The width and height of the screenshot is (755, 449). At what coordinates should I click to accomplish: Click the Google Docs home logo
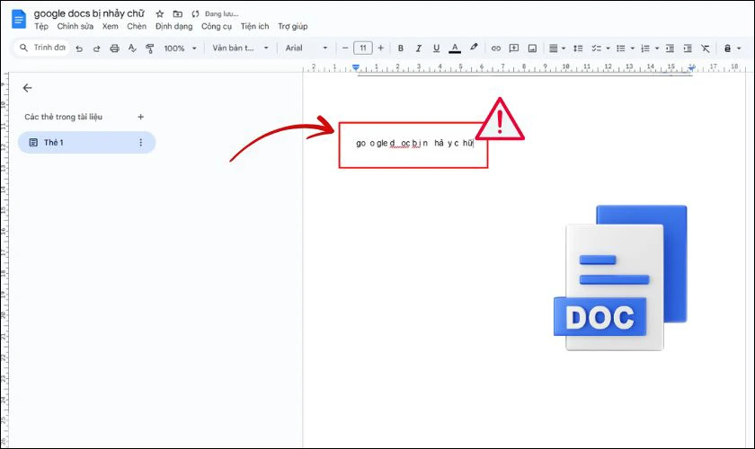18,19
